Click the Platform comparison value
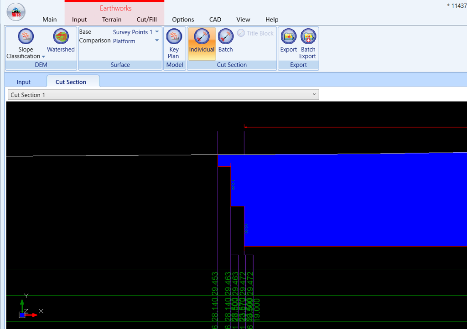The height and width of the screenshot is (329, 467). pyautogui.click(x=124, y=41)
